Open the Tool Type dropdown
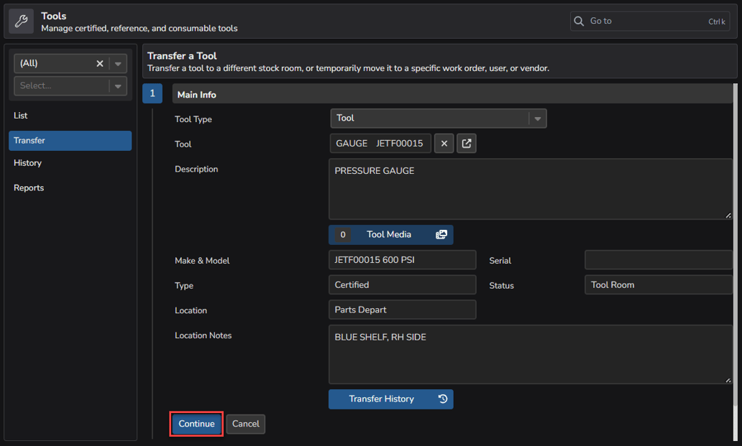The width and height of the screenshot is (742, 446). coord(537,118)
